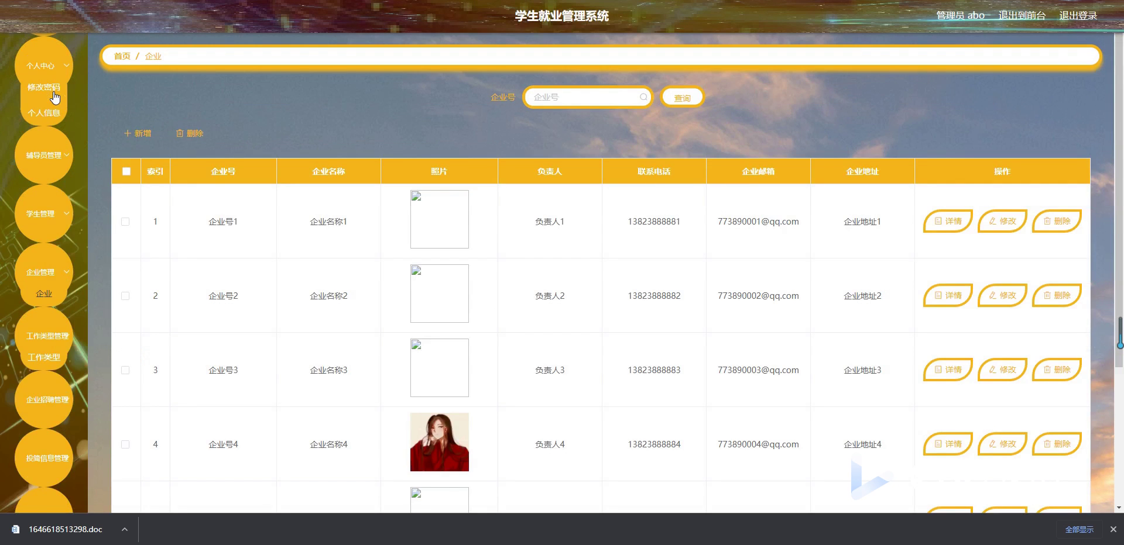Check the checkbox for row 企业号3

tap(125, 370)
